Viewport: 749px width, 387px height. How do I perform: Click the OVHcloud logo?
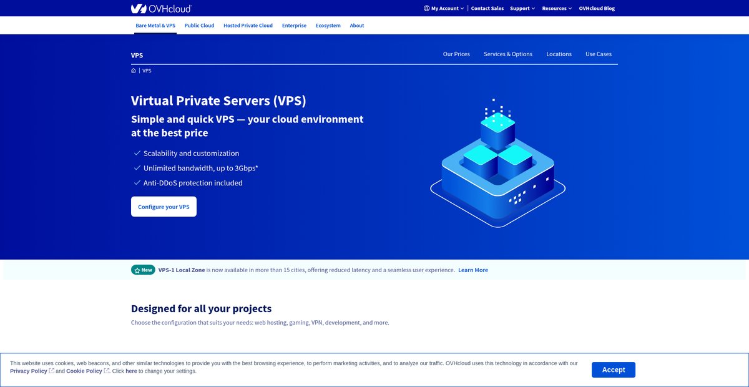coord(161,8)
